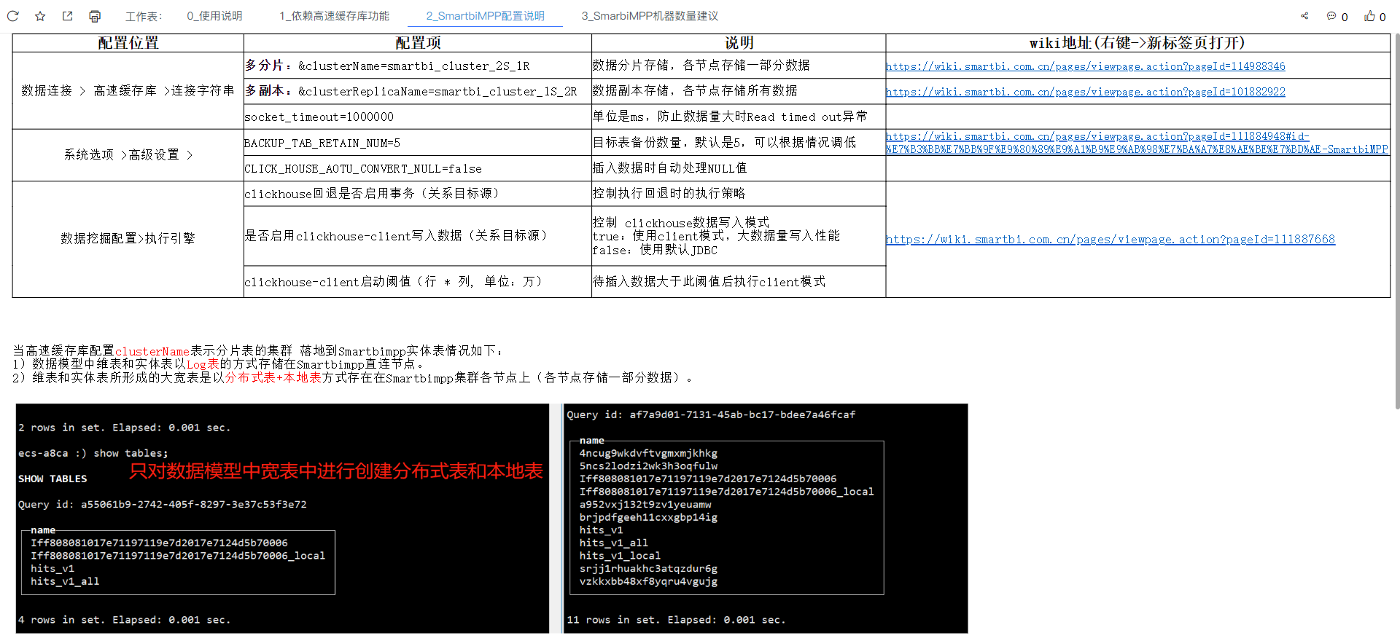Click the 说明 column header
The height and width of the screenshot is (641, 1400).
click(x=739, y=43)
